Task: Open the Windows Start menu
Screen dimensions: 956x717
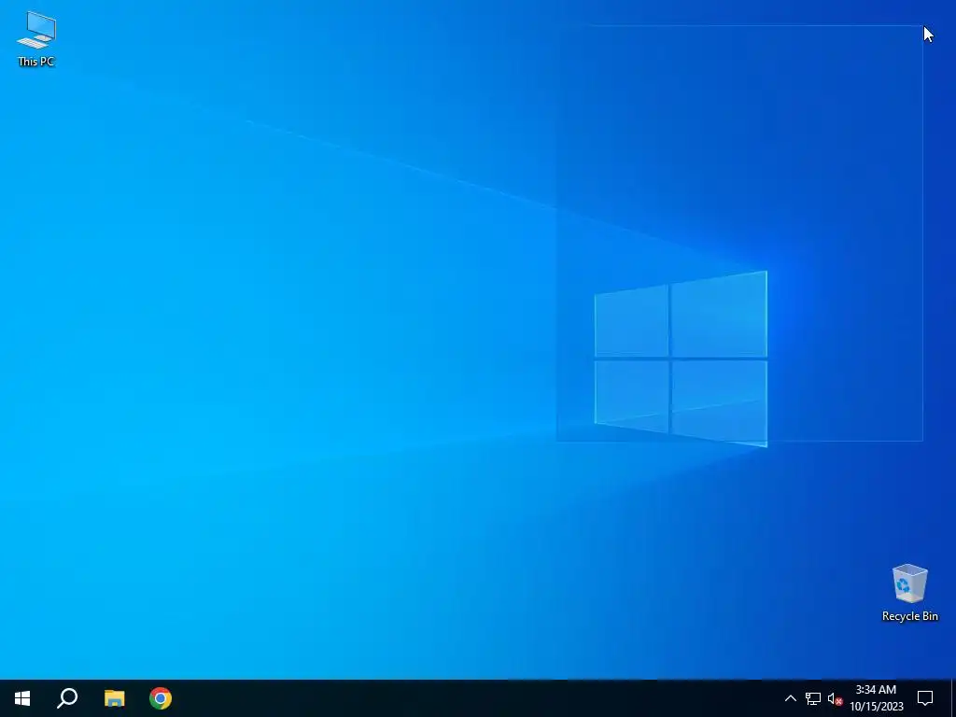Action: click(x=22, y=698)
